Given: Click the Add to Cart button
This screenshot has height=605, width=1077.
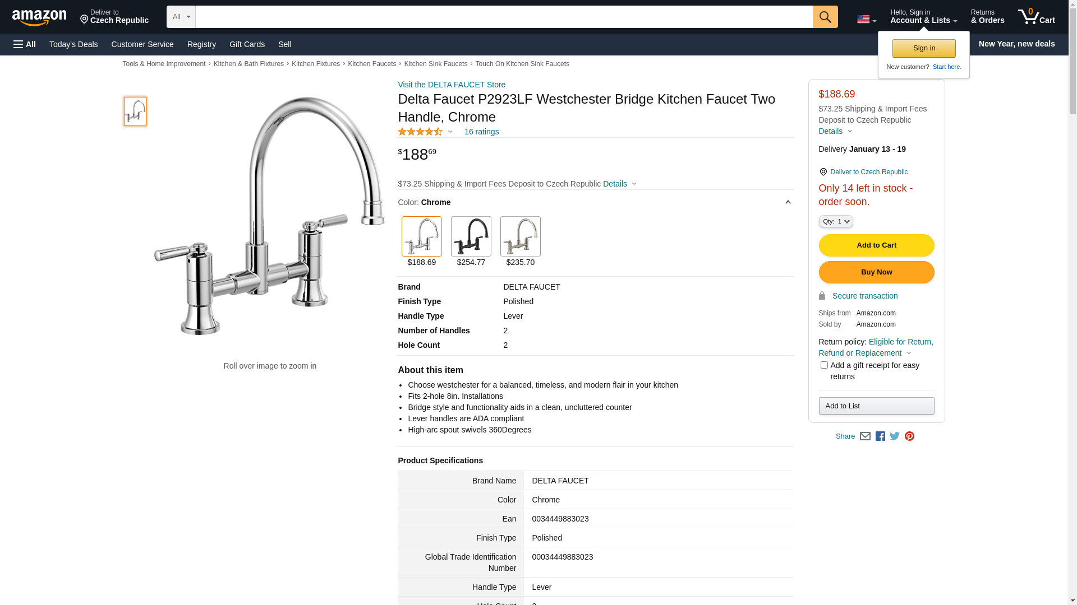Looking at the screenshot, I should click(x=876, y=245).
